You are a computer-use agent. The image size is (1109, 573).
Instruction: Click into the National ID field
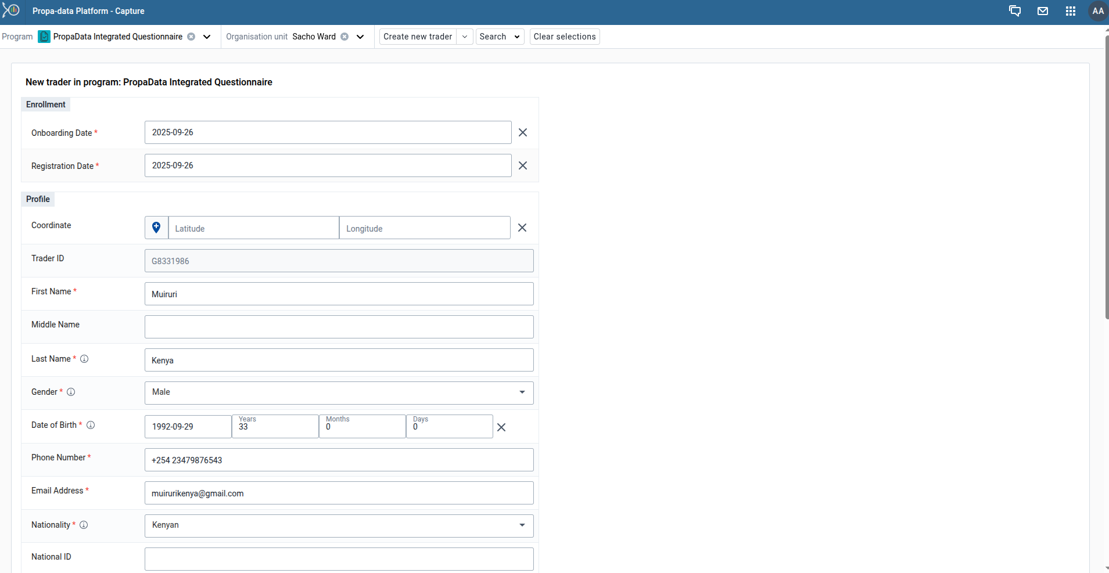[x=339, y=559]
